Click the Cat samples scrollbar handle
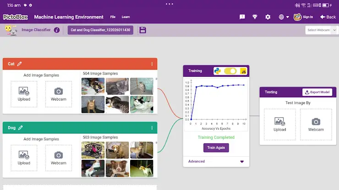 [156, 79]
